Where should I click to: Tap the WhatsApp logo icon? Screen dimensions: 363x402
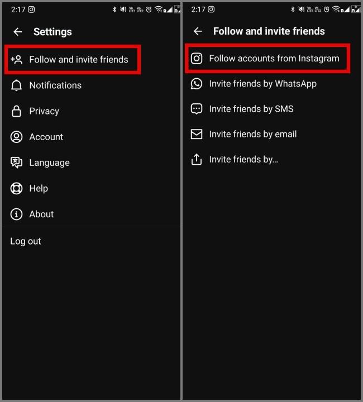tap(197, 84)
